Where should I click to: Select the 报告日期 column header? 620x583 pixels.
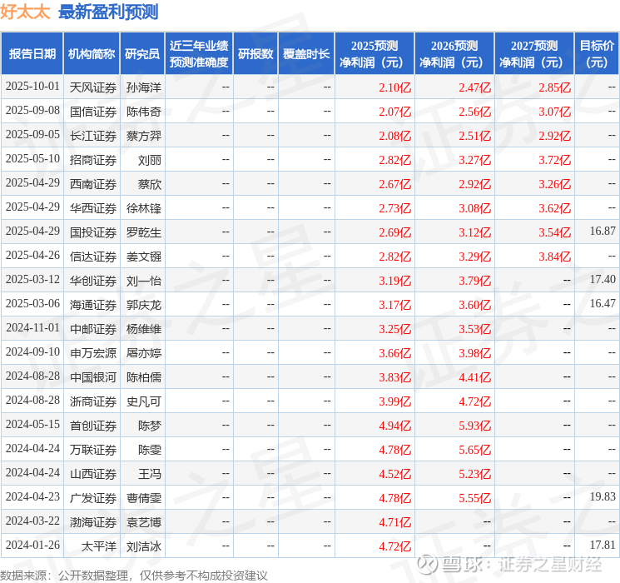point(32,54)
